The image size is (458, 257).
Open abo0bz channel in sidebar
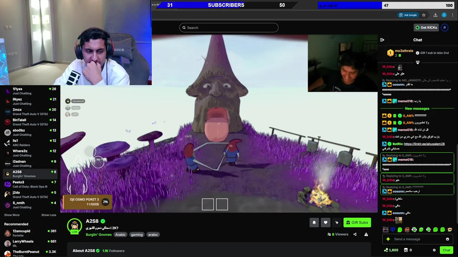[x=30, y=132]
